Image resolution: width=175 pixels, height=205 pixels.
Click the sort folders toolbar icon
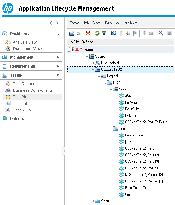114,33
